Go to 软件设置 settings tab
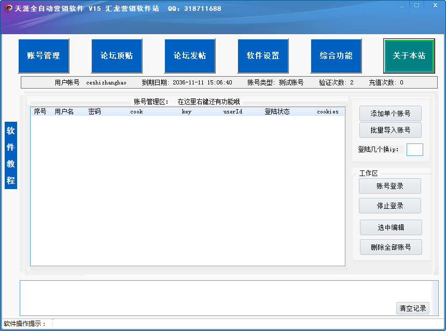This screenshot has height=331, width=446. coord(263,56)
